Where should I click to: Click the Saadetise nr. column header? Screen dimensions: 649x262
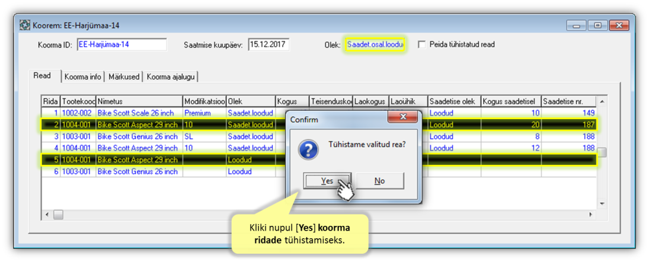pos(569,101)
